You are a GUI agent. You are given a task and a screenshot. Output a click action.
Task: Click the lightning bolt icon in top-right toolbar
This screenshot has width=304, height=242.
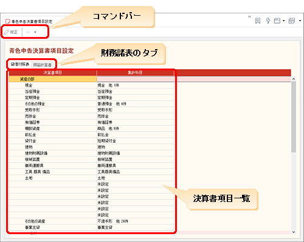[x=268, y=21]
